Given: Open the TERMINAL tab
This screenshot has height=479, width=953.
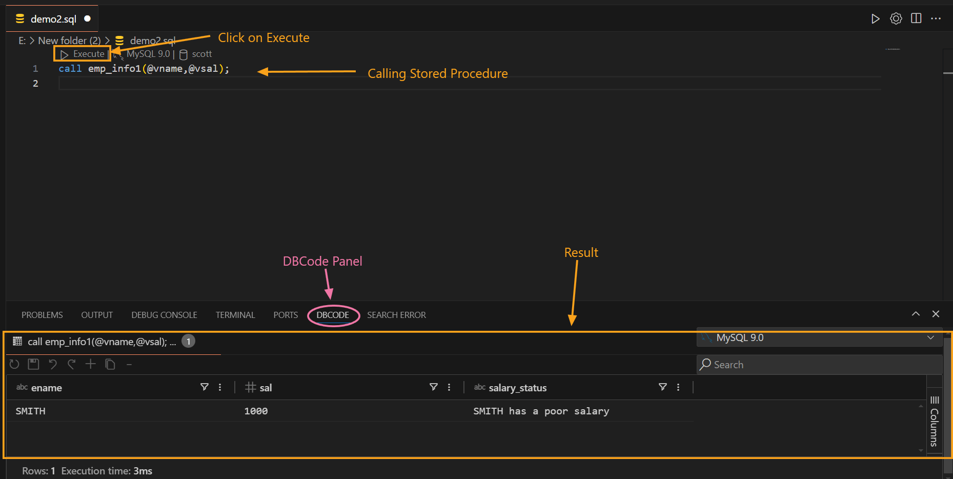Looking at the screenshot, I should [x=235, y=315].
